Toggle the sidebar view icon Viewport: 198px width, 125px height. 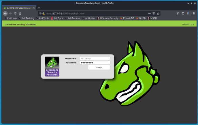tap(183, 13)
